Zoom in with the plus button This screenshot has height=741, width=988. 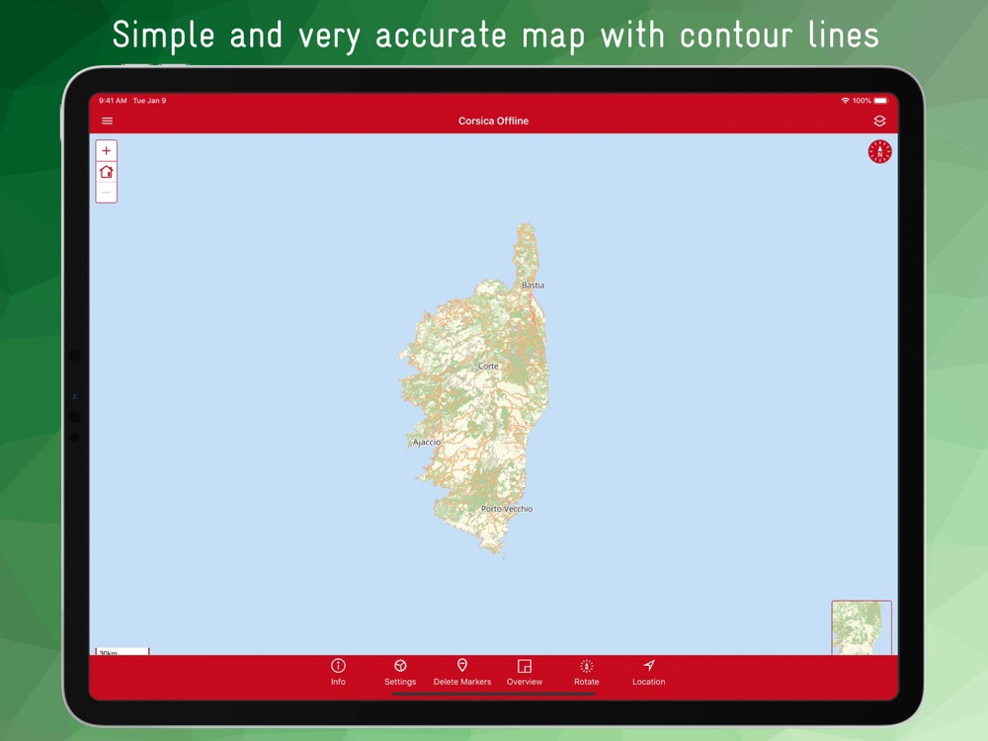tap(107, 150)
